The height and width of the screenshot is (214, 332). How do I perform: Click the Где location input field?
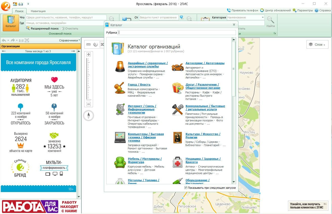[66, 23]
